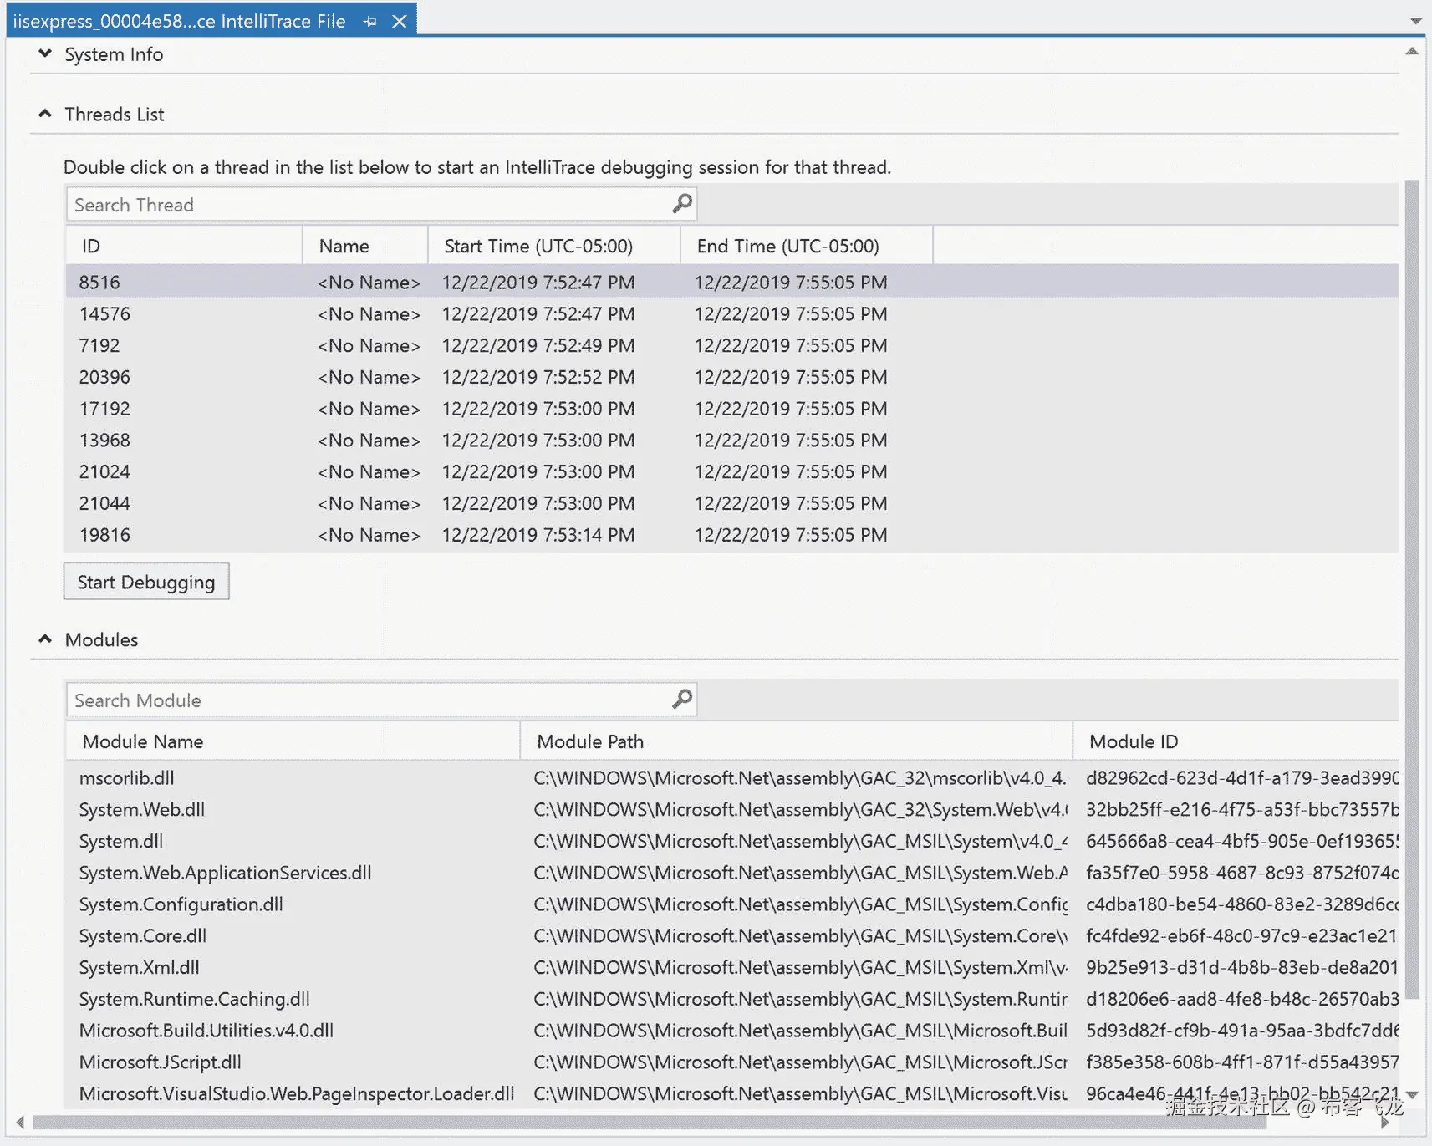Select thread row with ID 17192
Image resolution: width=1432 pixels, height=1146 pixels.
click(731, 410)
